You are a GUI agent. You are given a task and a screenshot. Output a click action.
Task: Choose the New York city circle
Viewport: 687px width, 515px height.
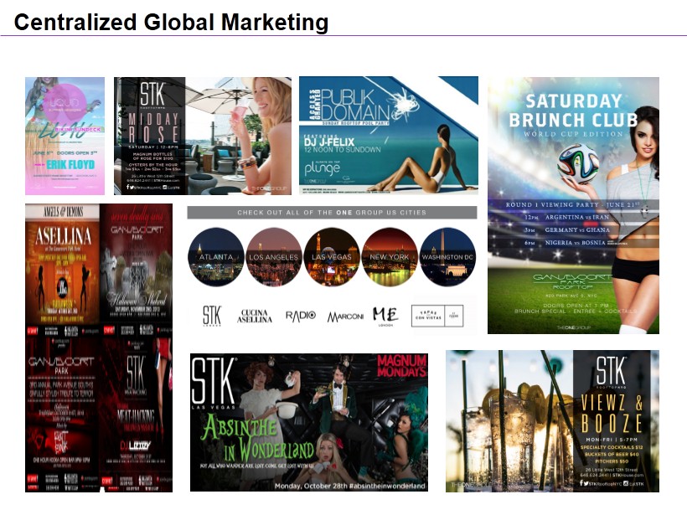click(x=390, y=256)
